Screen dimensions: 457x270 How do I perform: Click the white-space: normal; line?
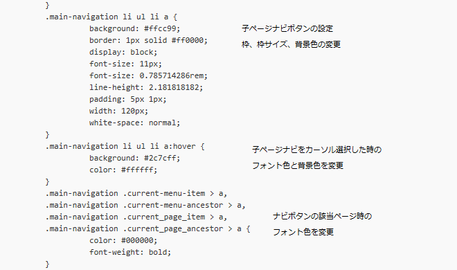[x=134, y=123]
